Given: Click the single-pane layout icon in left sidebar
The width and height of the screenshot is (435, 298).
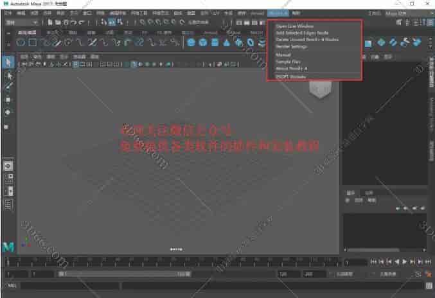Looking at the screenshot, I should pyautogui.click(x=8, y=166).
